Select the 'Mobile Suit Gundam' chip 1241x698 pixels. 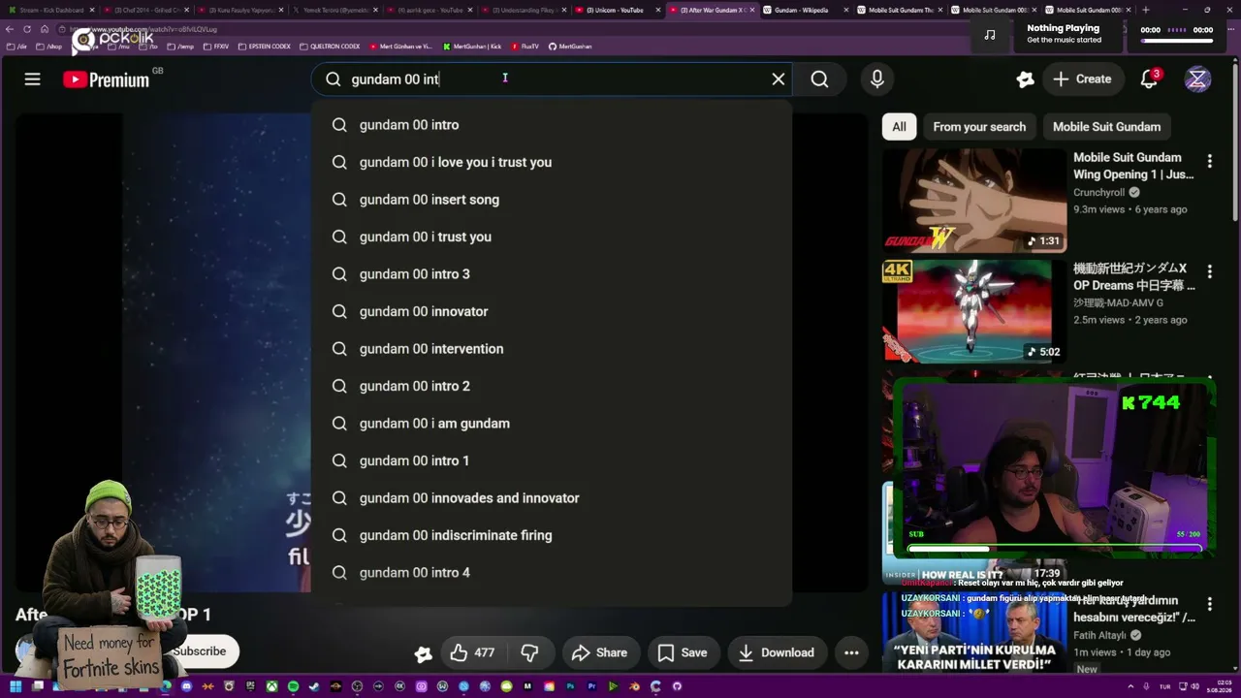(1106, 127)
